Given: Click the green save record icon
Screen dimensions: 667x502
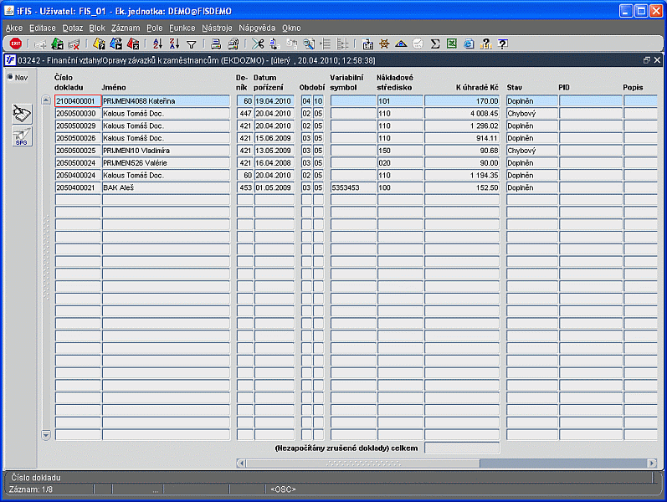Looking at the screenshot, I should (57, 44).
